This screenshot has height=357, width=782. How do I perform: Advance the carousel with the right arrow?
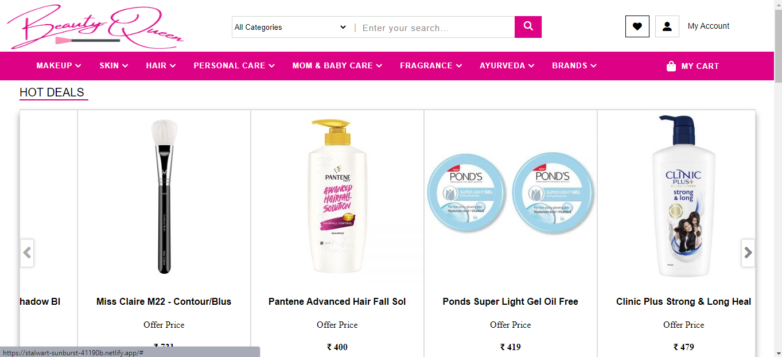point(748,253)
